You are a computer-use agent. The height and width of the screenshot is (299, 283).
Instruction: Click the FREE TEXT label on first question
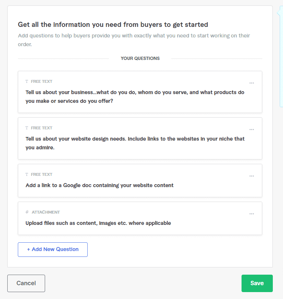point(41,81)
